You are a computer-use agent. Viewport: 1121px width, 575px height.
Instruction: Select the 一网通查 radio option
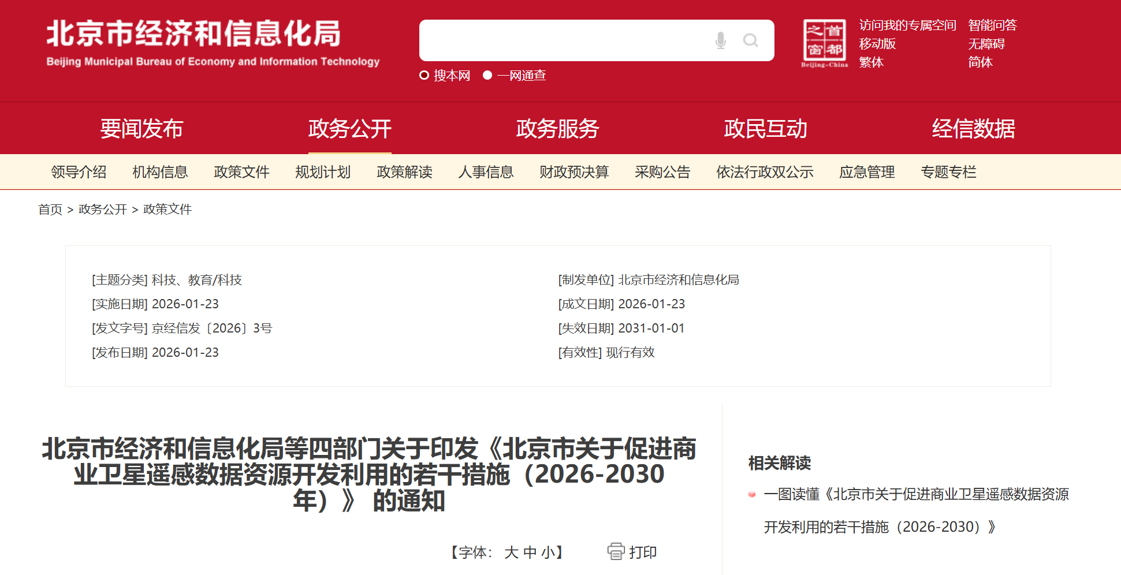pyautogui.click(x=487, y=75)
